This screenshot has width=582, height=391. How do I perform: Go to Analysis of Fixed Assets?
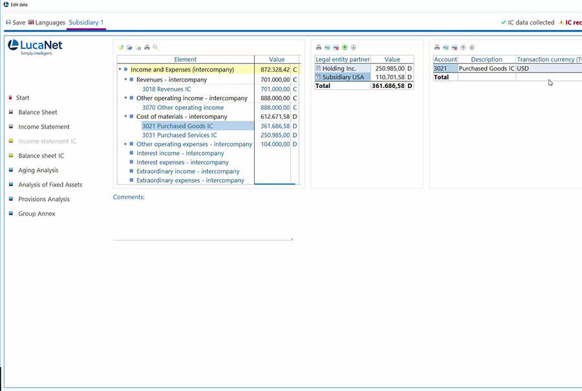[50, 185]
